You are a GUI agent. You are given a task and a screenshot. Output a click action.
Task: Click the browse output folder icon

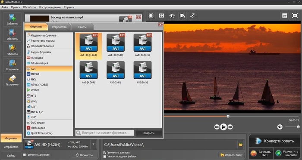point(241,145)
